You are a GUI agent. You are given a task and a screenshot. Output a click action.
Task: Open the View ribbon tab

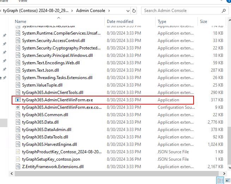23,1
